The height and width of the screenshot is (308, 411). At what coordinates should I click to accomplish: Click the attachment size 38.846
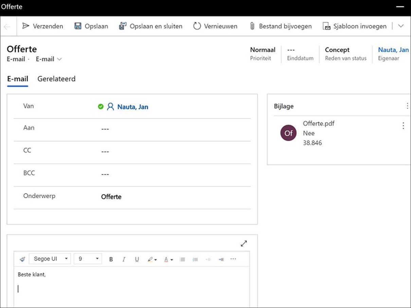[312, 143]
